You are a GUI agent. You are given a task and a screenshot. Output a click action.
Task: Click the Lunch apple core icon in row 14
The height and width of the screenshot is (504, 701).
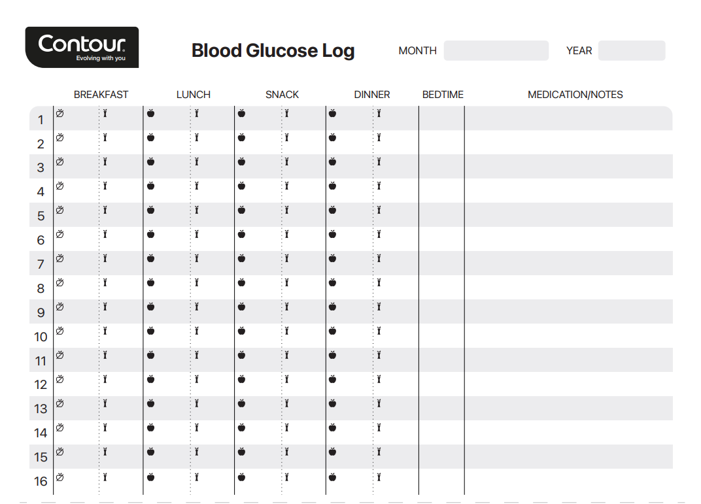196,428
